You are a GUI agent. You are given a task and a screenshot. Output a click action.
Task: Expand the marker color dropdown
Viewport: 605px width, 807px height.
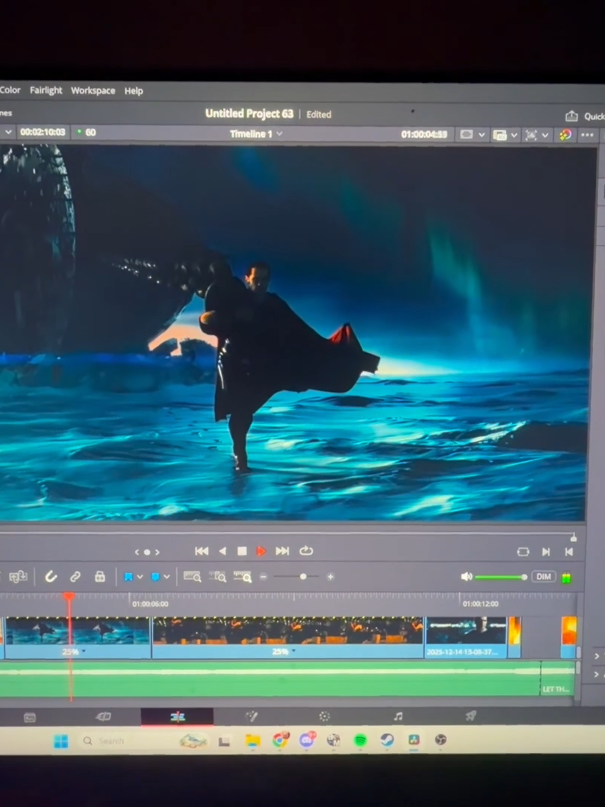click(167, 577)
